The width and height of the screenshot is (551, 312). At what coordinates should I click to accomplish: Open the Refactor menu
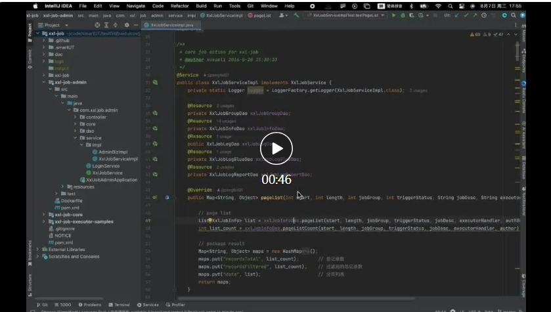pyautogui.click(x=179, y=6)
